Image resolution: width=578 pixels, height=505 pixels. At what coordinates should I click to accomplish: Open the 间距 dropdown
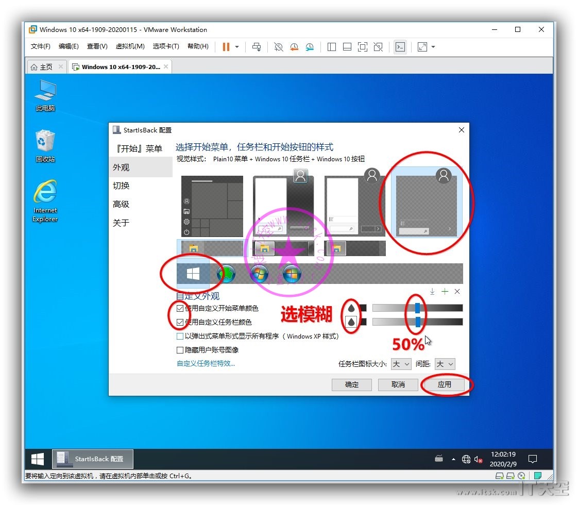point(445,364)
